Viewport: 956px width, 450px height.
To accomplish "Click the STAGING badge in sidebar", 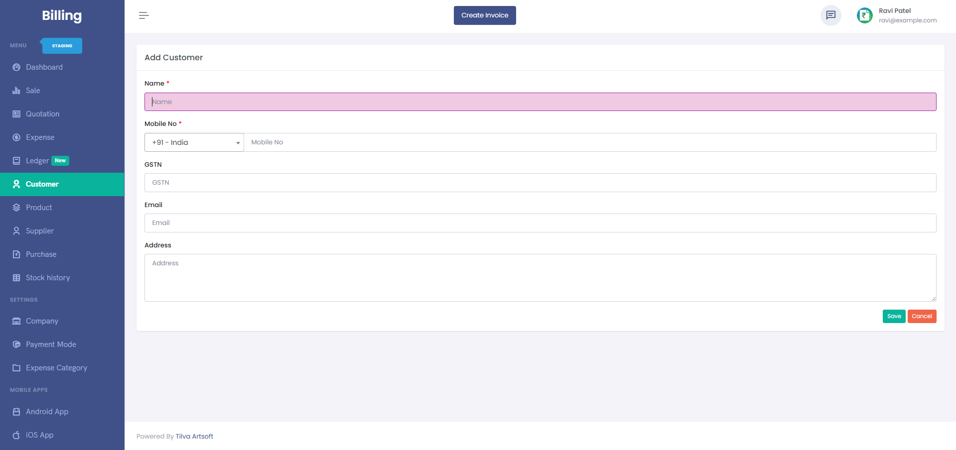I will (61, 45).
